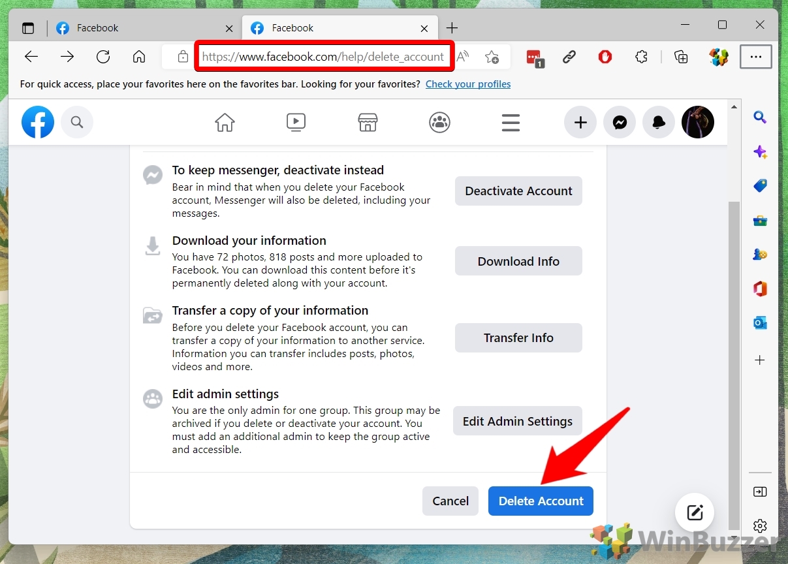This screenshot has height=564, width=788.
Task: Open the Facebook Watch video icon
Action: pyautogui.click(x=296, y=122)
